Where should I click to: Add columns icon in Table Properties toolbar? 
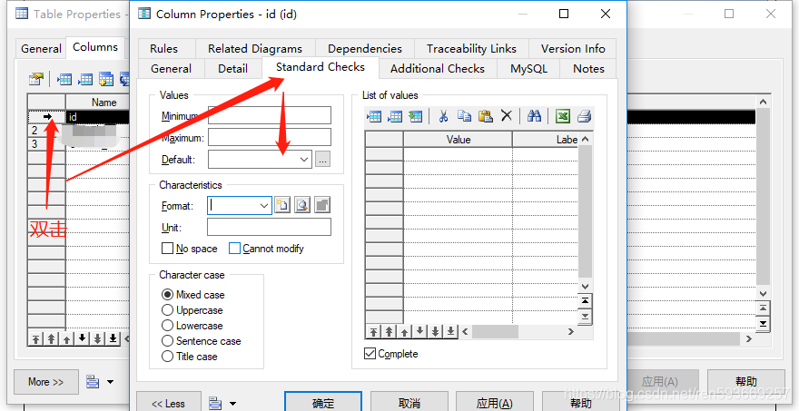coord(106,79)
